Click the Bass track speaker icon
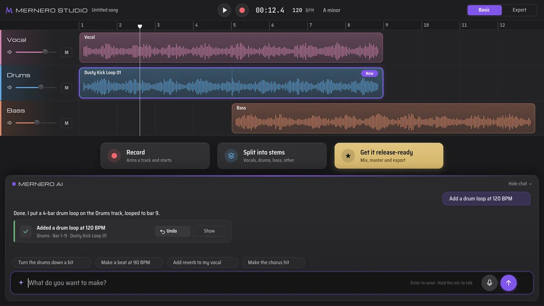 tap(10, 123)
